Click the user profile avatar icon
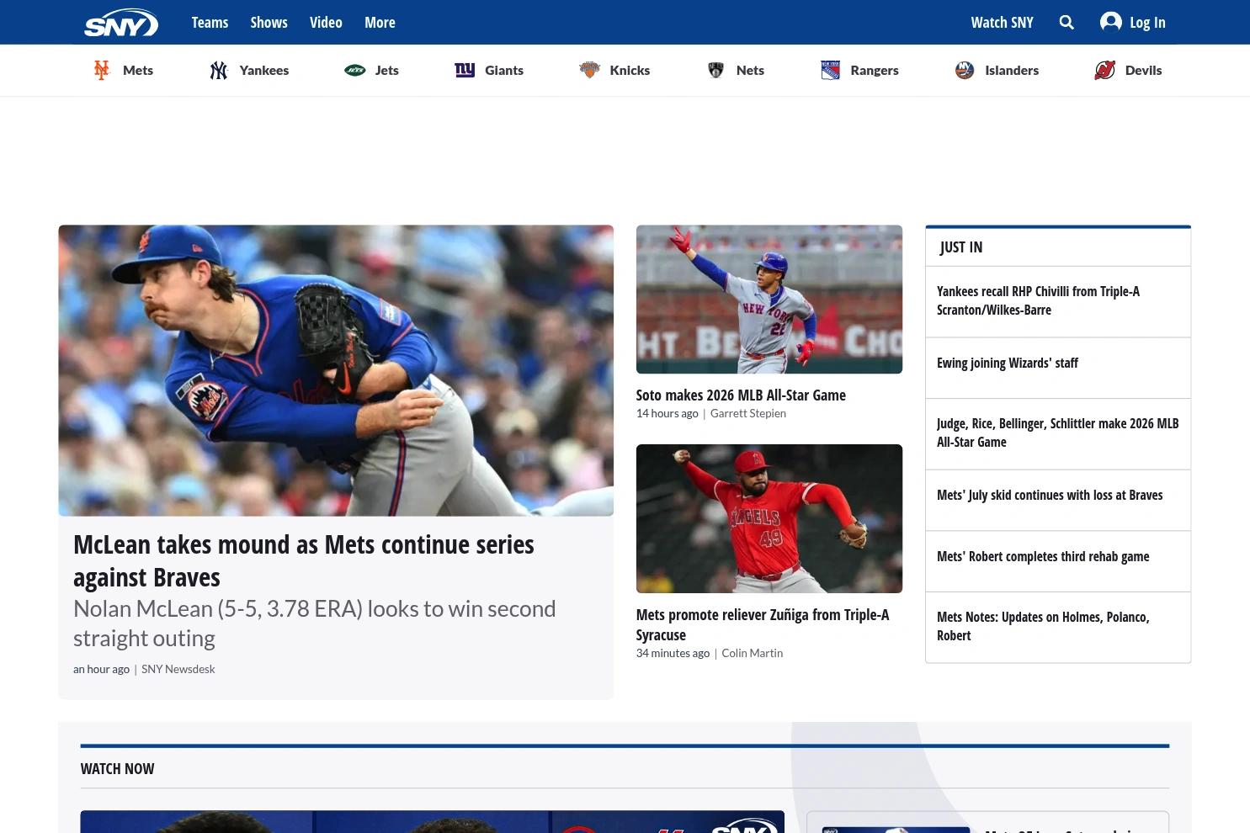The image size is (1250, 833). coord(1111,22)
